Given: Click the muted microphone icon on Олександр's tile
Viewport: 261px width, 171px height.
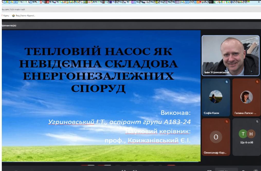Looking at the screenshot, I should 227,122.
